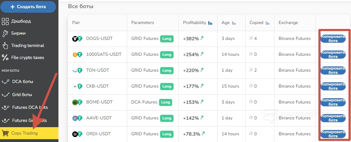Copy the CKB-USDT bot
351x142 pixels.
tap(333, 86)
